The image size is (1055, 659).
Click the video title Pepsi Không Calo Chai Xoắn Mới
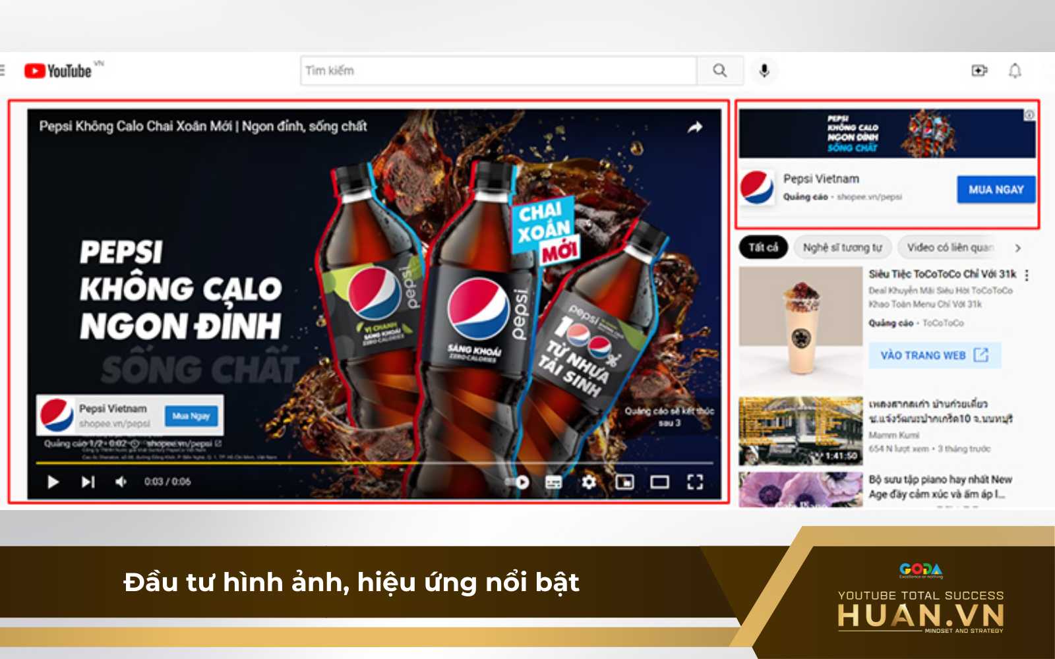(202, 127)
